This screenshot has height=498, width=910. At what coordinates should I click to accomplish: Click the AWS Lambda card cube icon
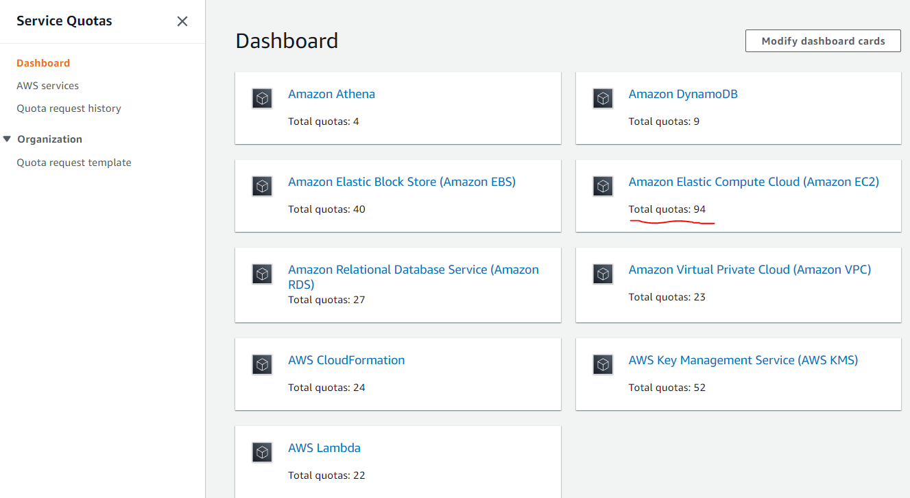(263, 452)
